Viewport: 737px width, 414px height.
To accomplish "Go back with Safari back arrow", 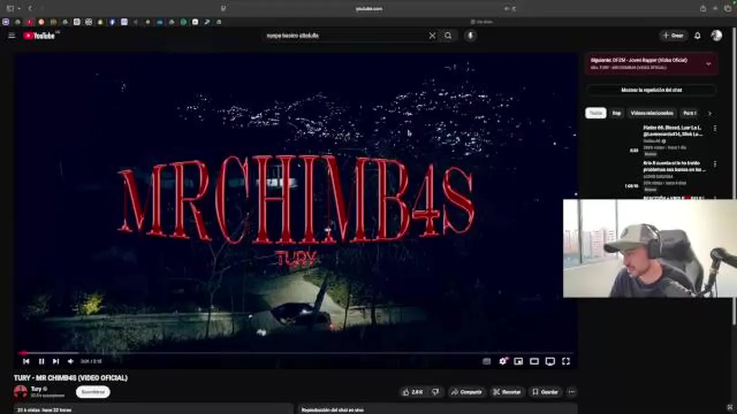I will coord(30,9).
